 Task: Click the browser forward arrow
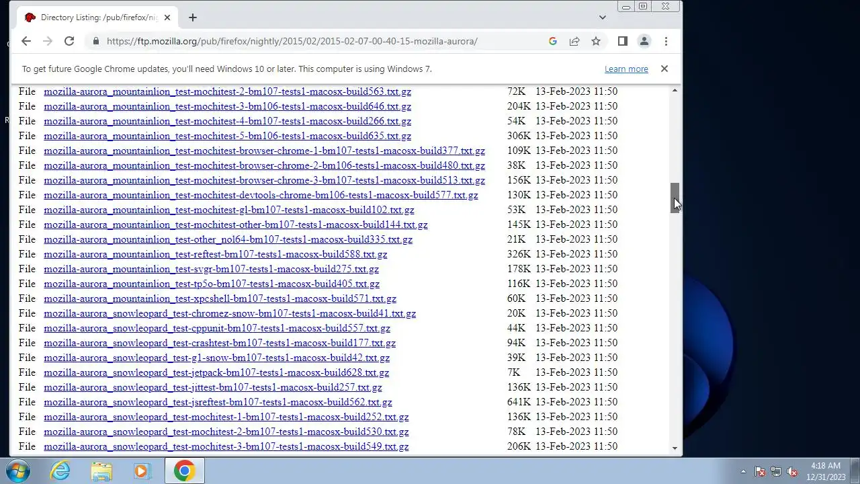click(x=47, y=41)
